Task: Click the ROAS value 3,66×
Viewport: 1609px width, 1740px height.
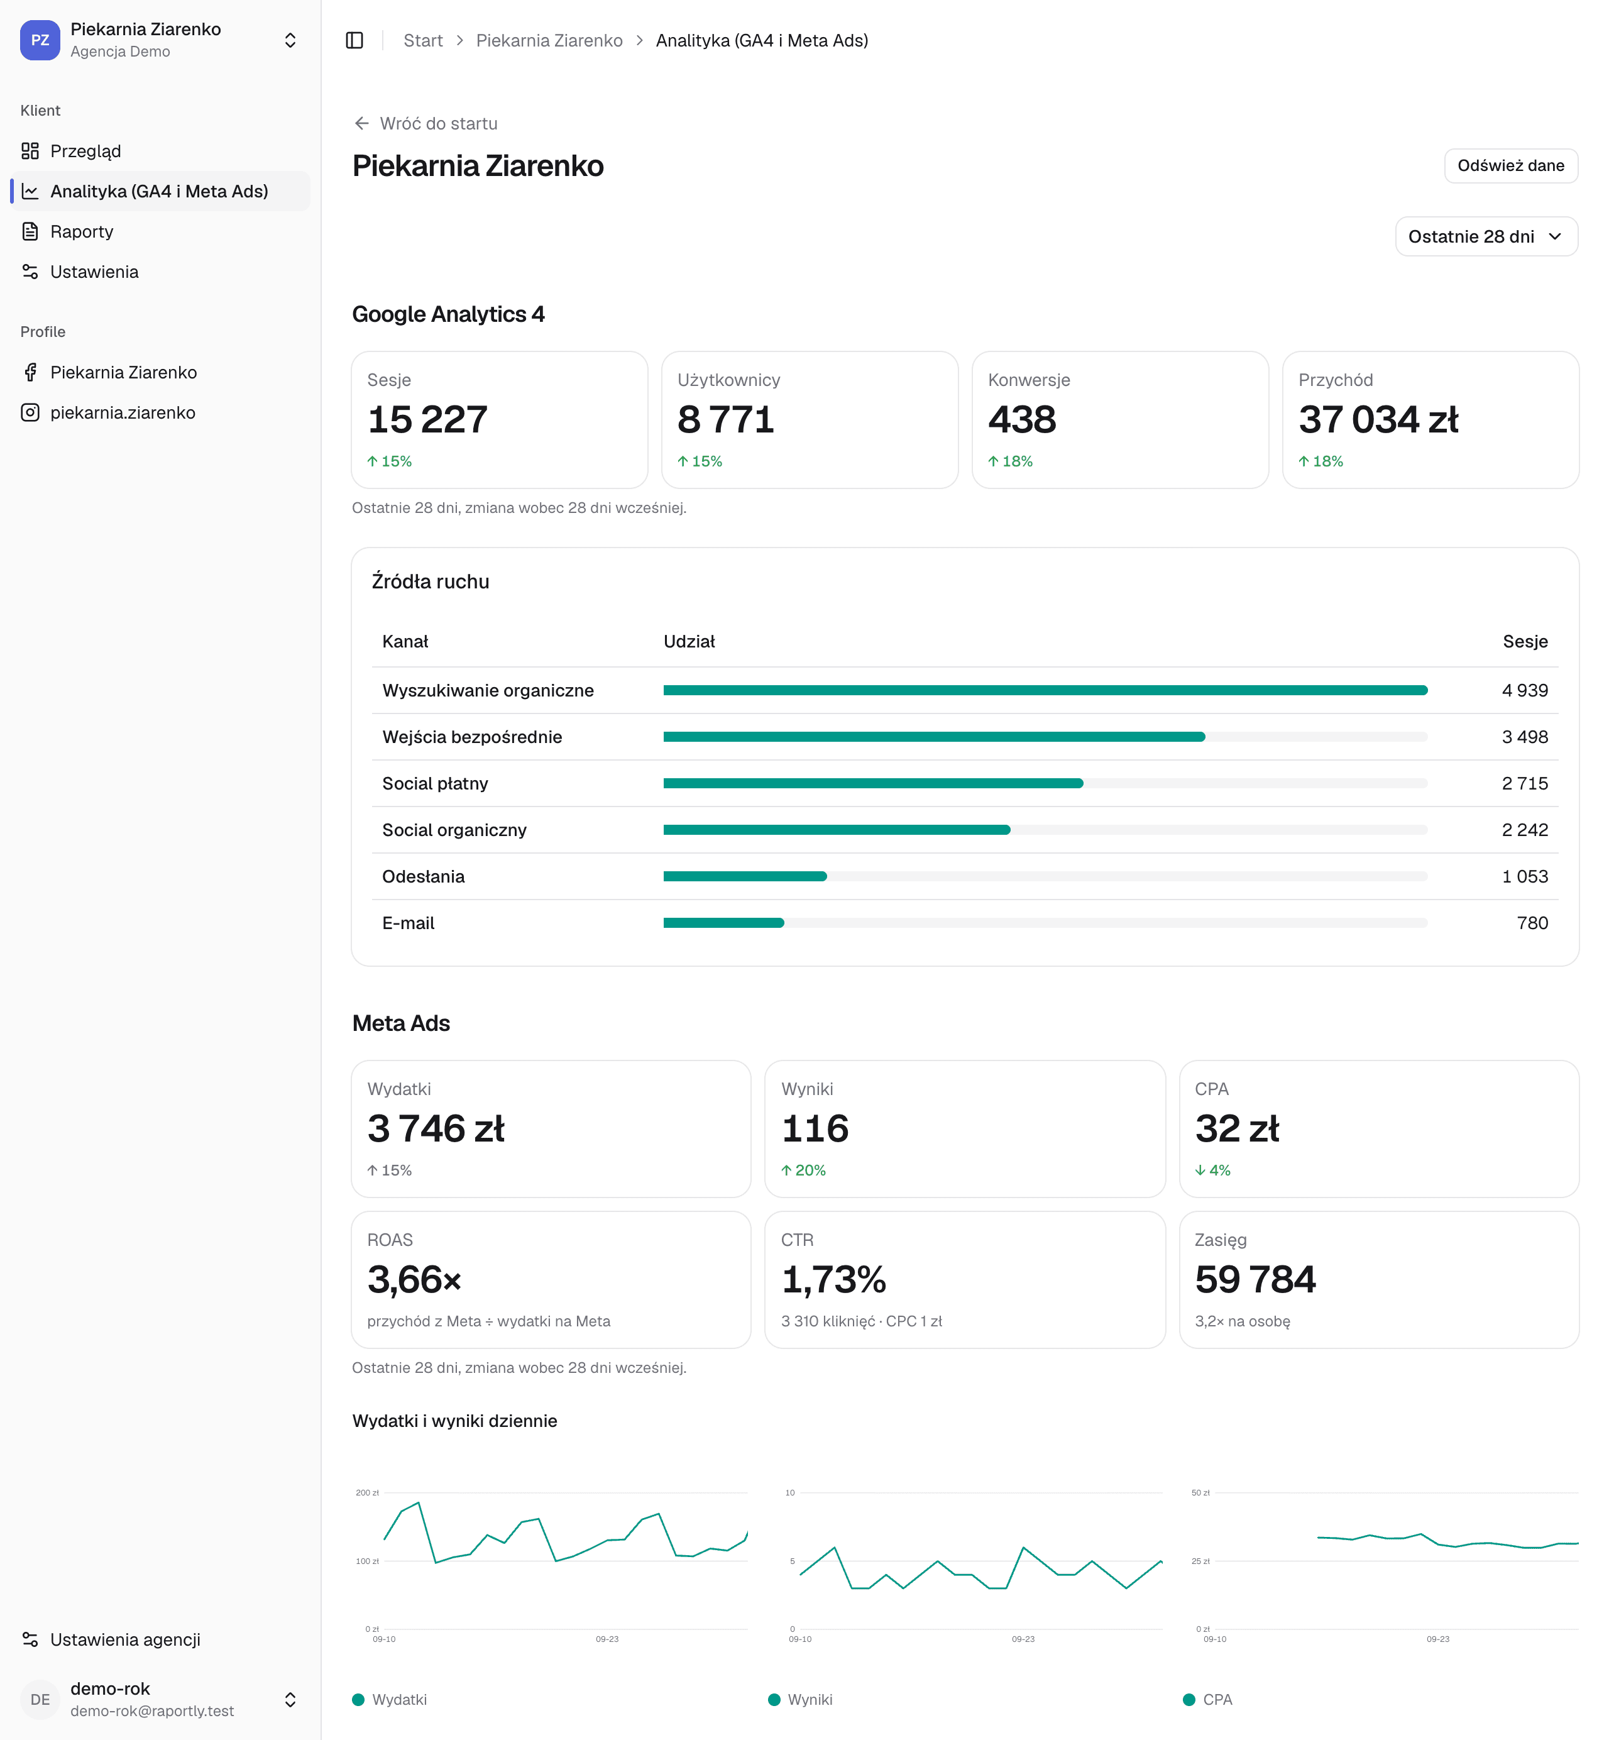Action: [414, 1279]
